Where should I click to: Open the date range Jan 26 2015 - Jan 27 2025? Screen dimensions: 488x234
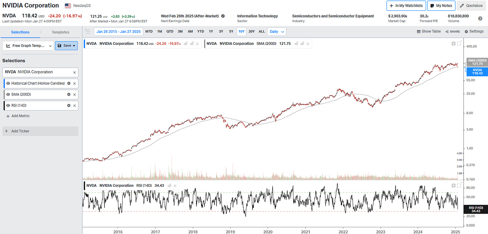click(118, 31)
